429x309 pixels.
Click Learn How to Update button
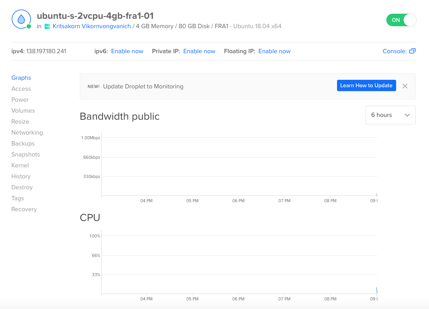click(x=366, y=86)
